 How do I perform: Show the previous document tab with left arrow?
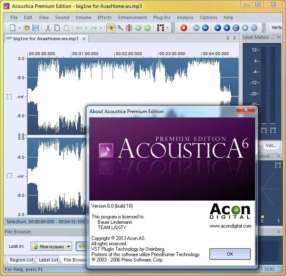(228, 38)
